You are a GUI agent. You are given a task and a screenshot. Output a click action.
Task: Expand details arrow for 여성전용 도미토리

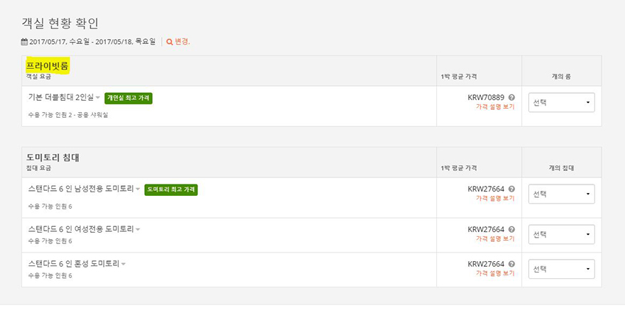pyautogui.click(x=138, y=230)
